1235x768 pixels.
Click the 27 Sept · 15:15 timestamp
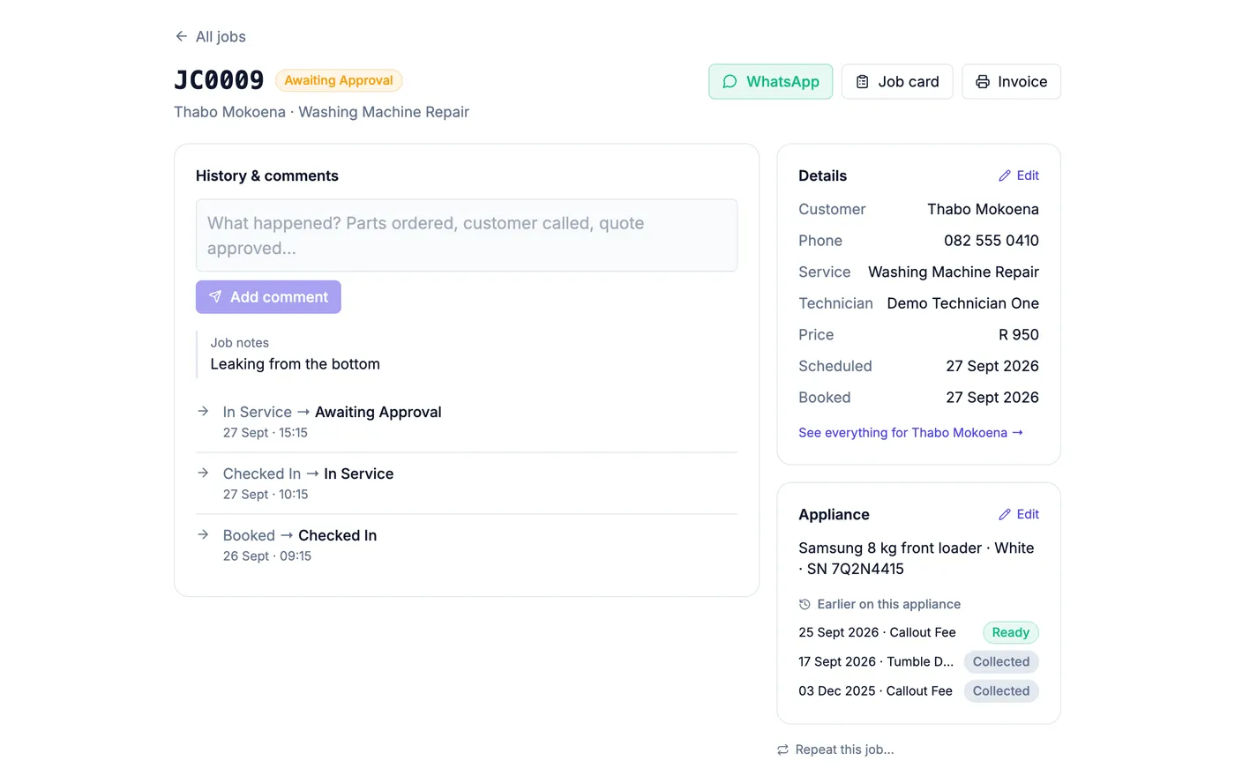(x=266, y=433)
